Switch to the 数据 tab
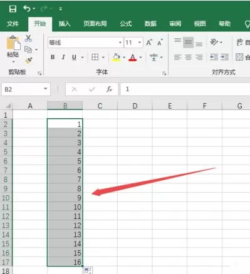 pos(150,24)
